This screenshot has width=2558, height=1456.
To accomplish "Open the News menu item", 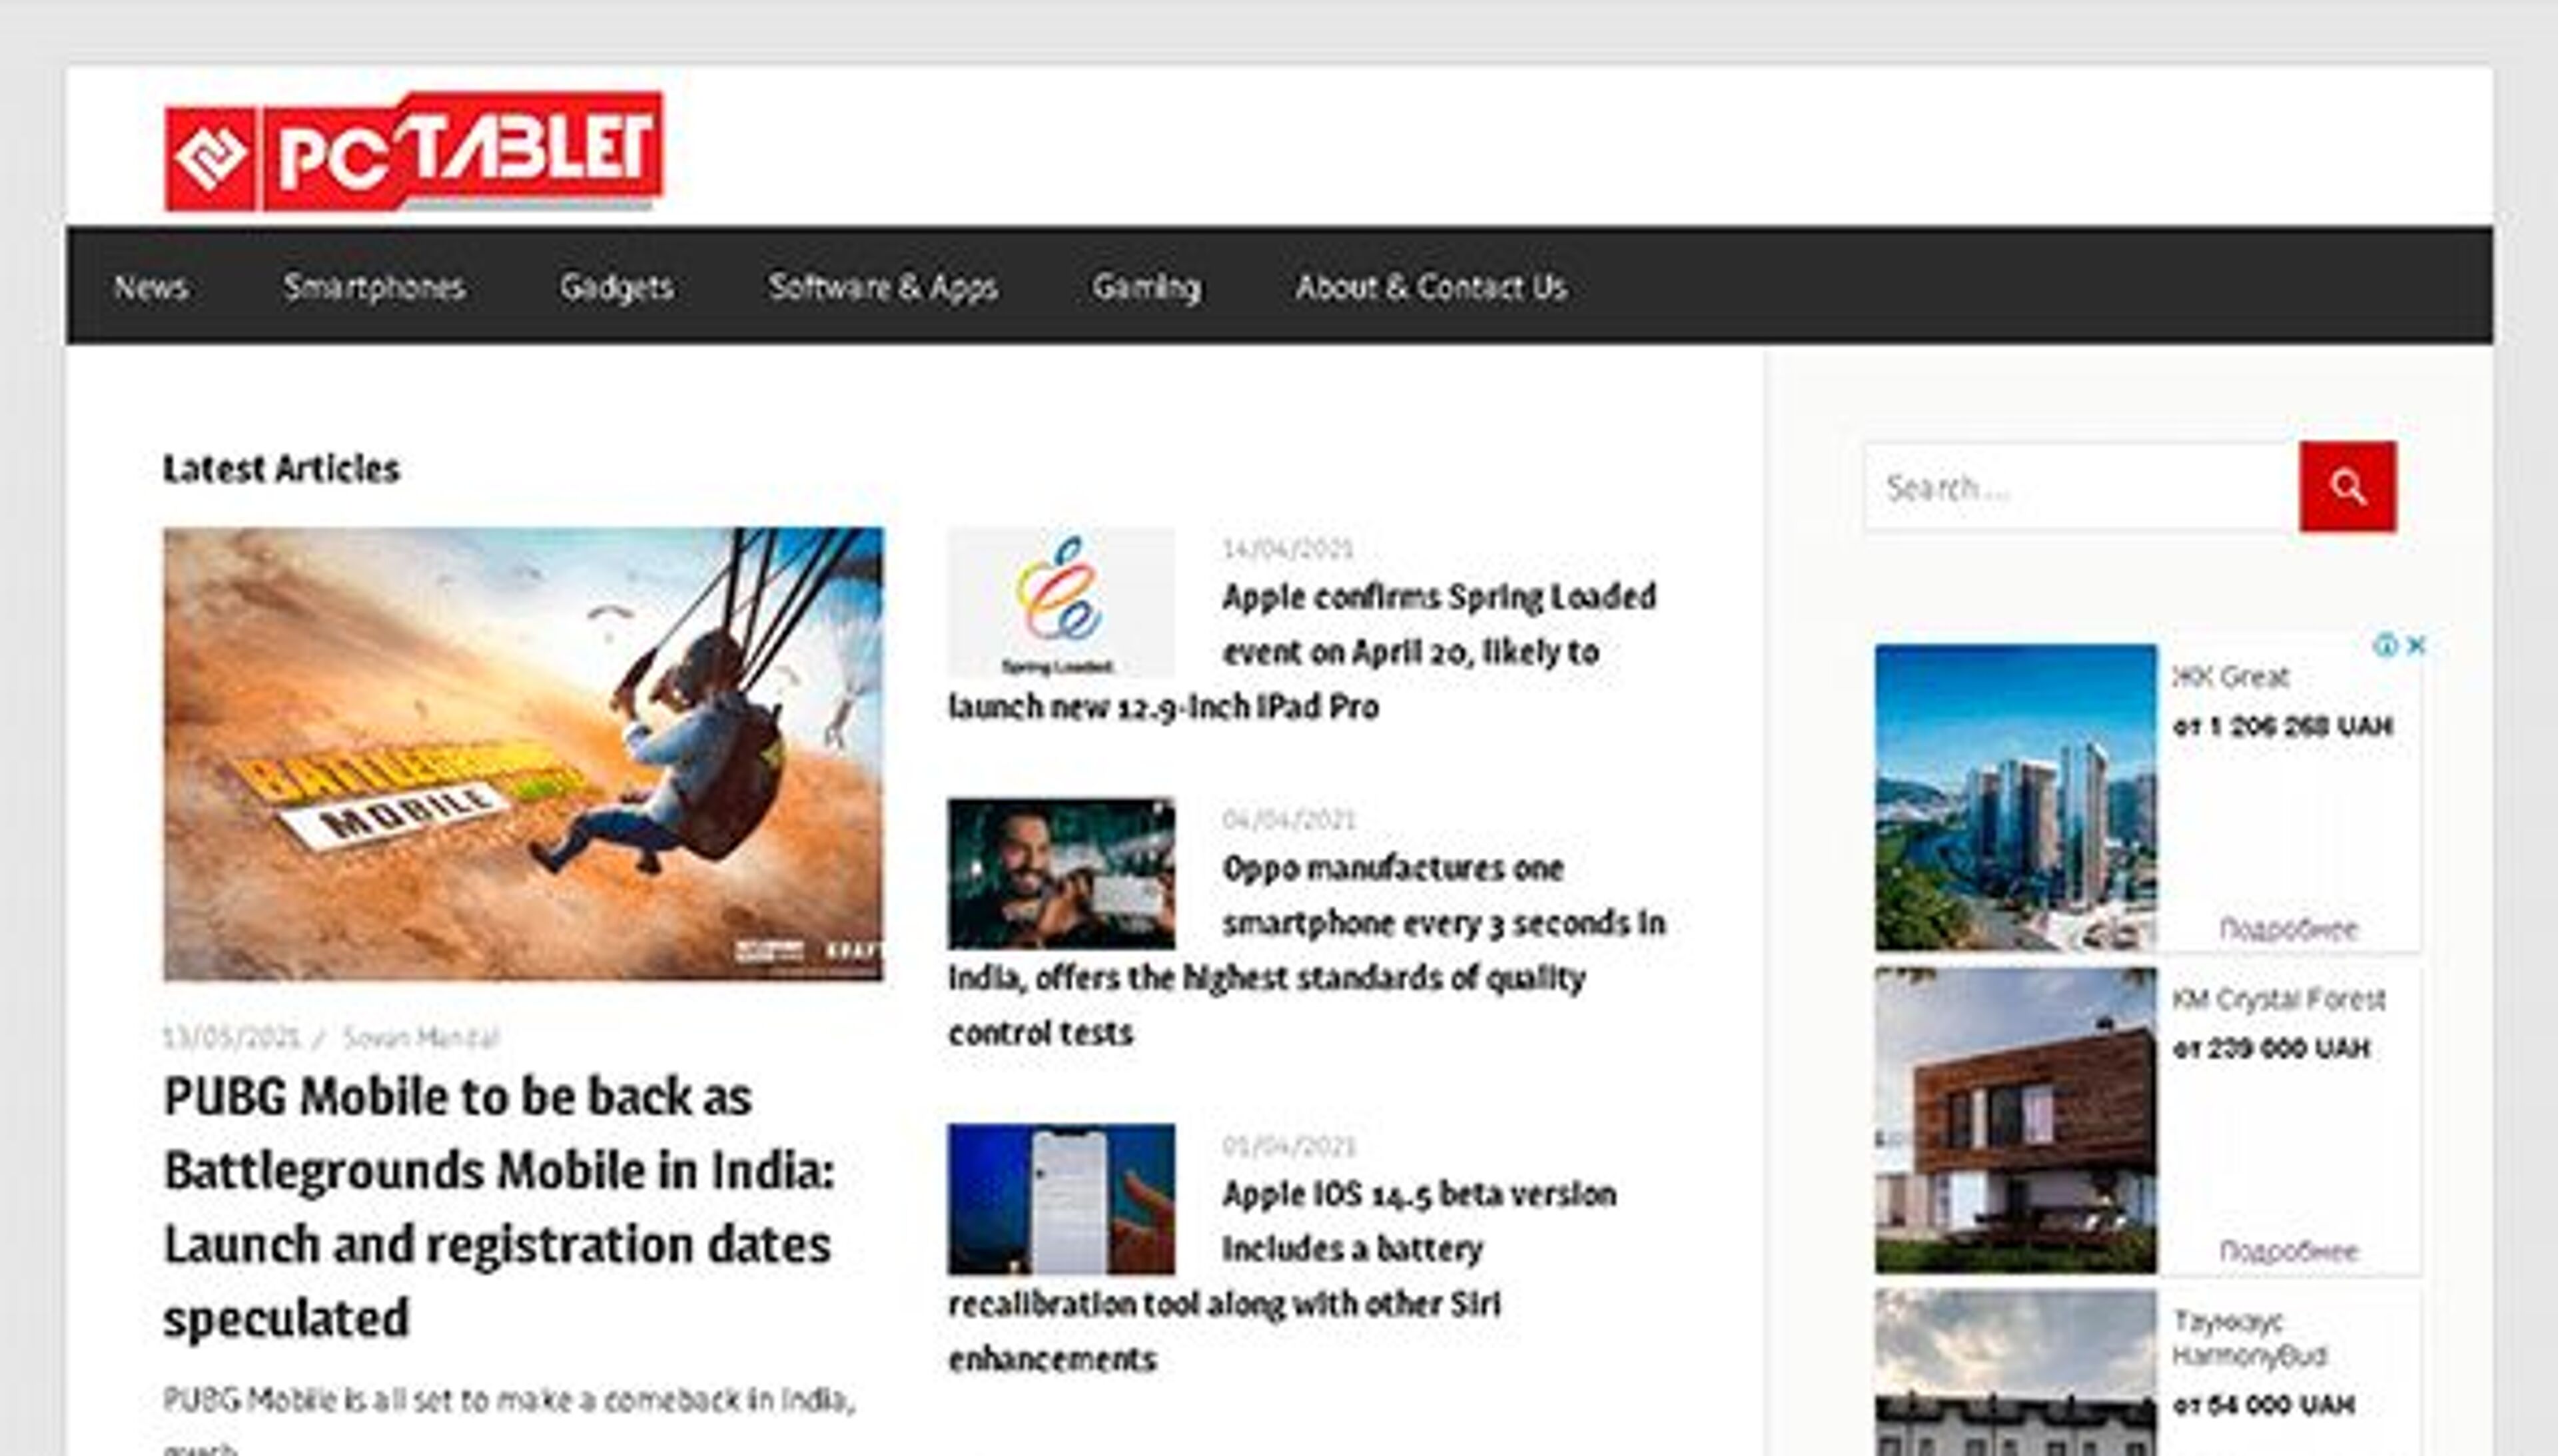I will tap(151, 288).
